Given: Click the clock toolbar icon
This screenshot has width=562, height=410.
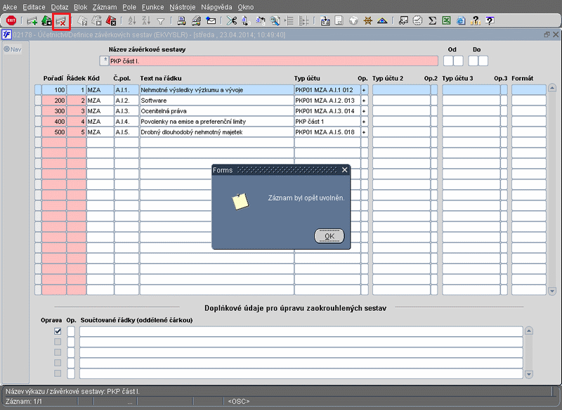Looking at the screenshot, I should coord(417,21).
